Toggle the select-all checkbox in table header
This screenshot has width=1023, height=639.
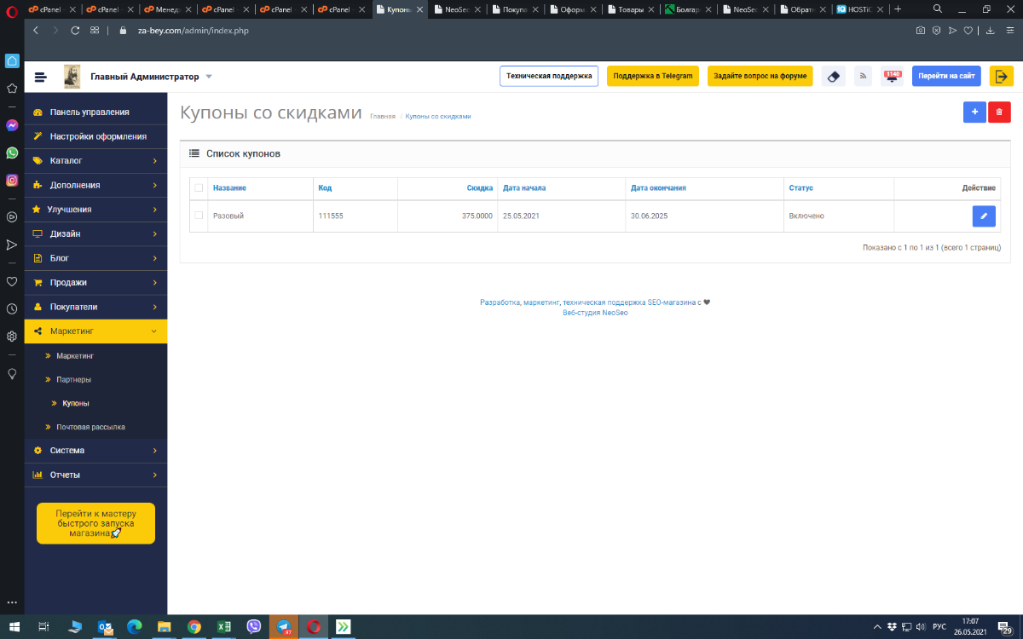(x=199, y=187)
